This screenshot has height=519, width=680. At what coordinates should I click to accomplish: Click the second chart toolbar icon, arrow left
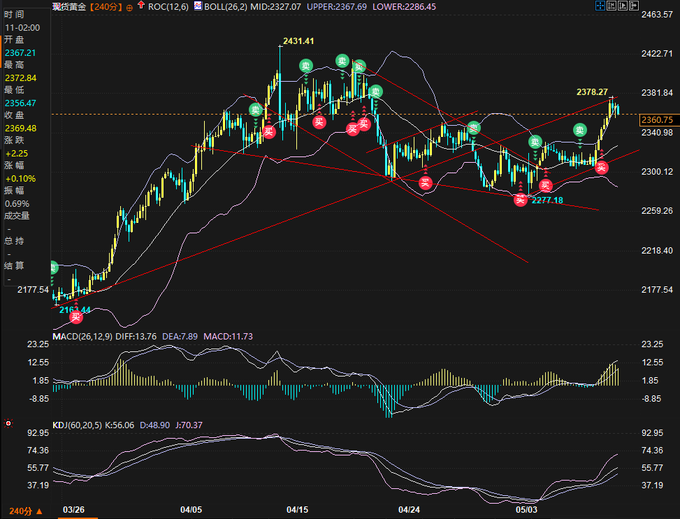pos(612,6)
